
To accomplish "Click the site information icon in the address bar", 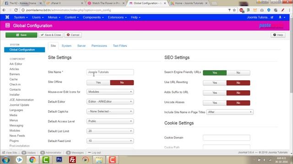I will (23, 10).
